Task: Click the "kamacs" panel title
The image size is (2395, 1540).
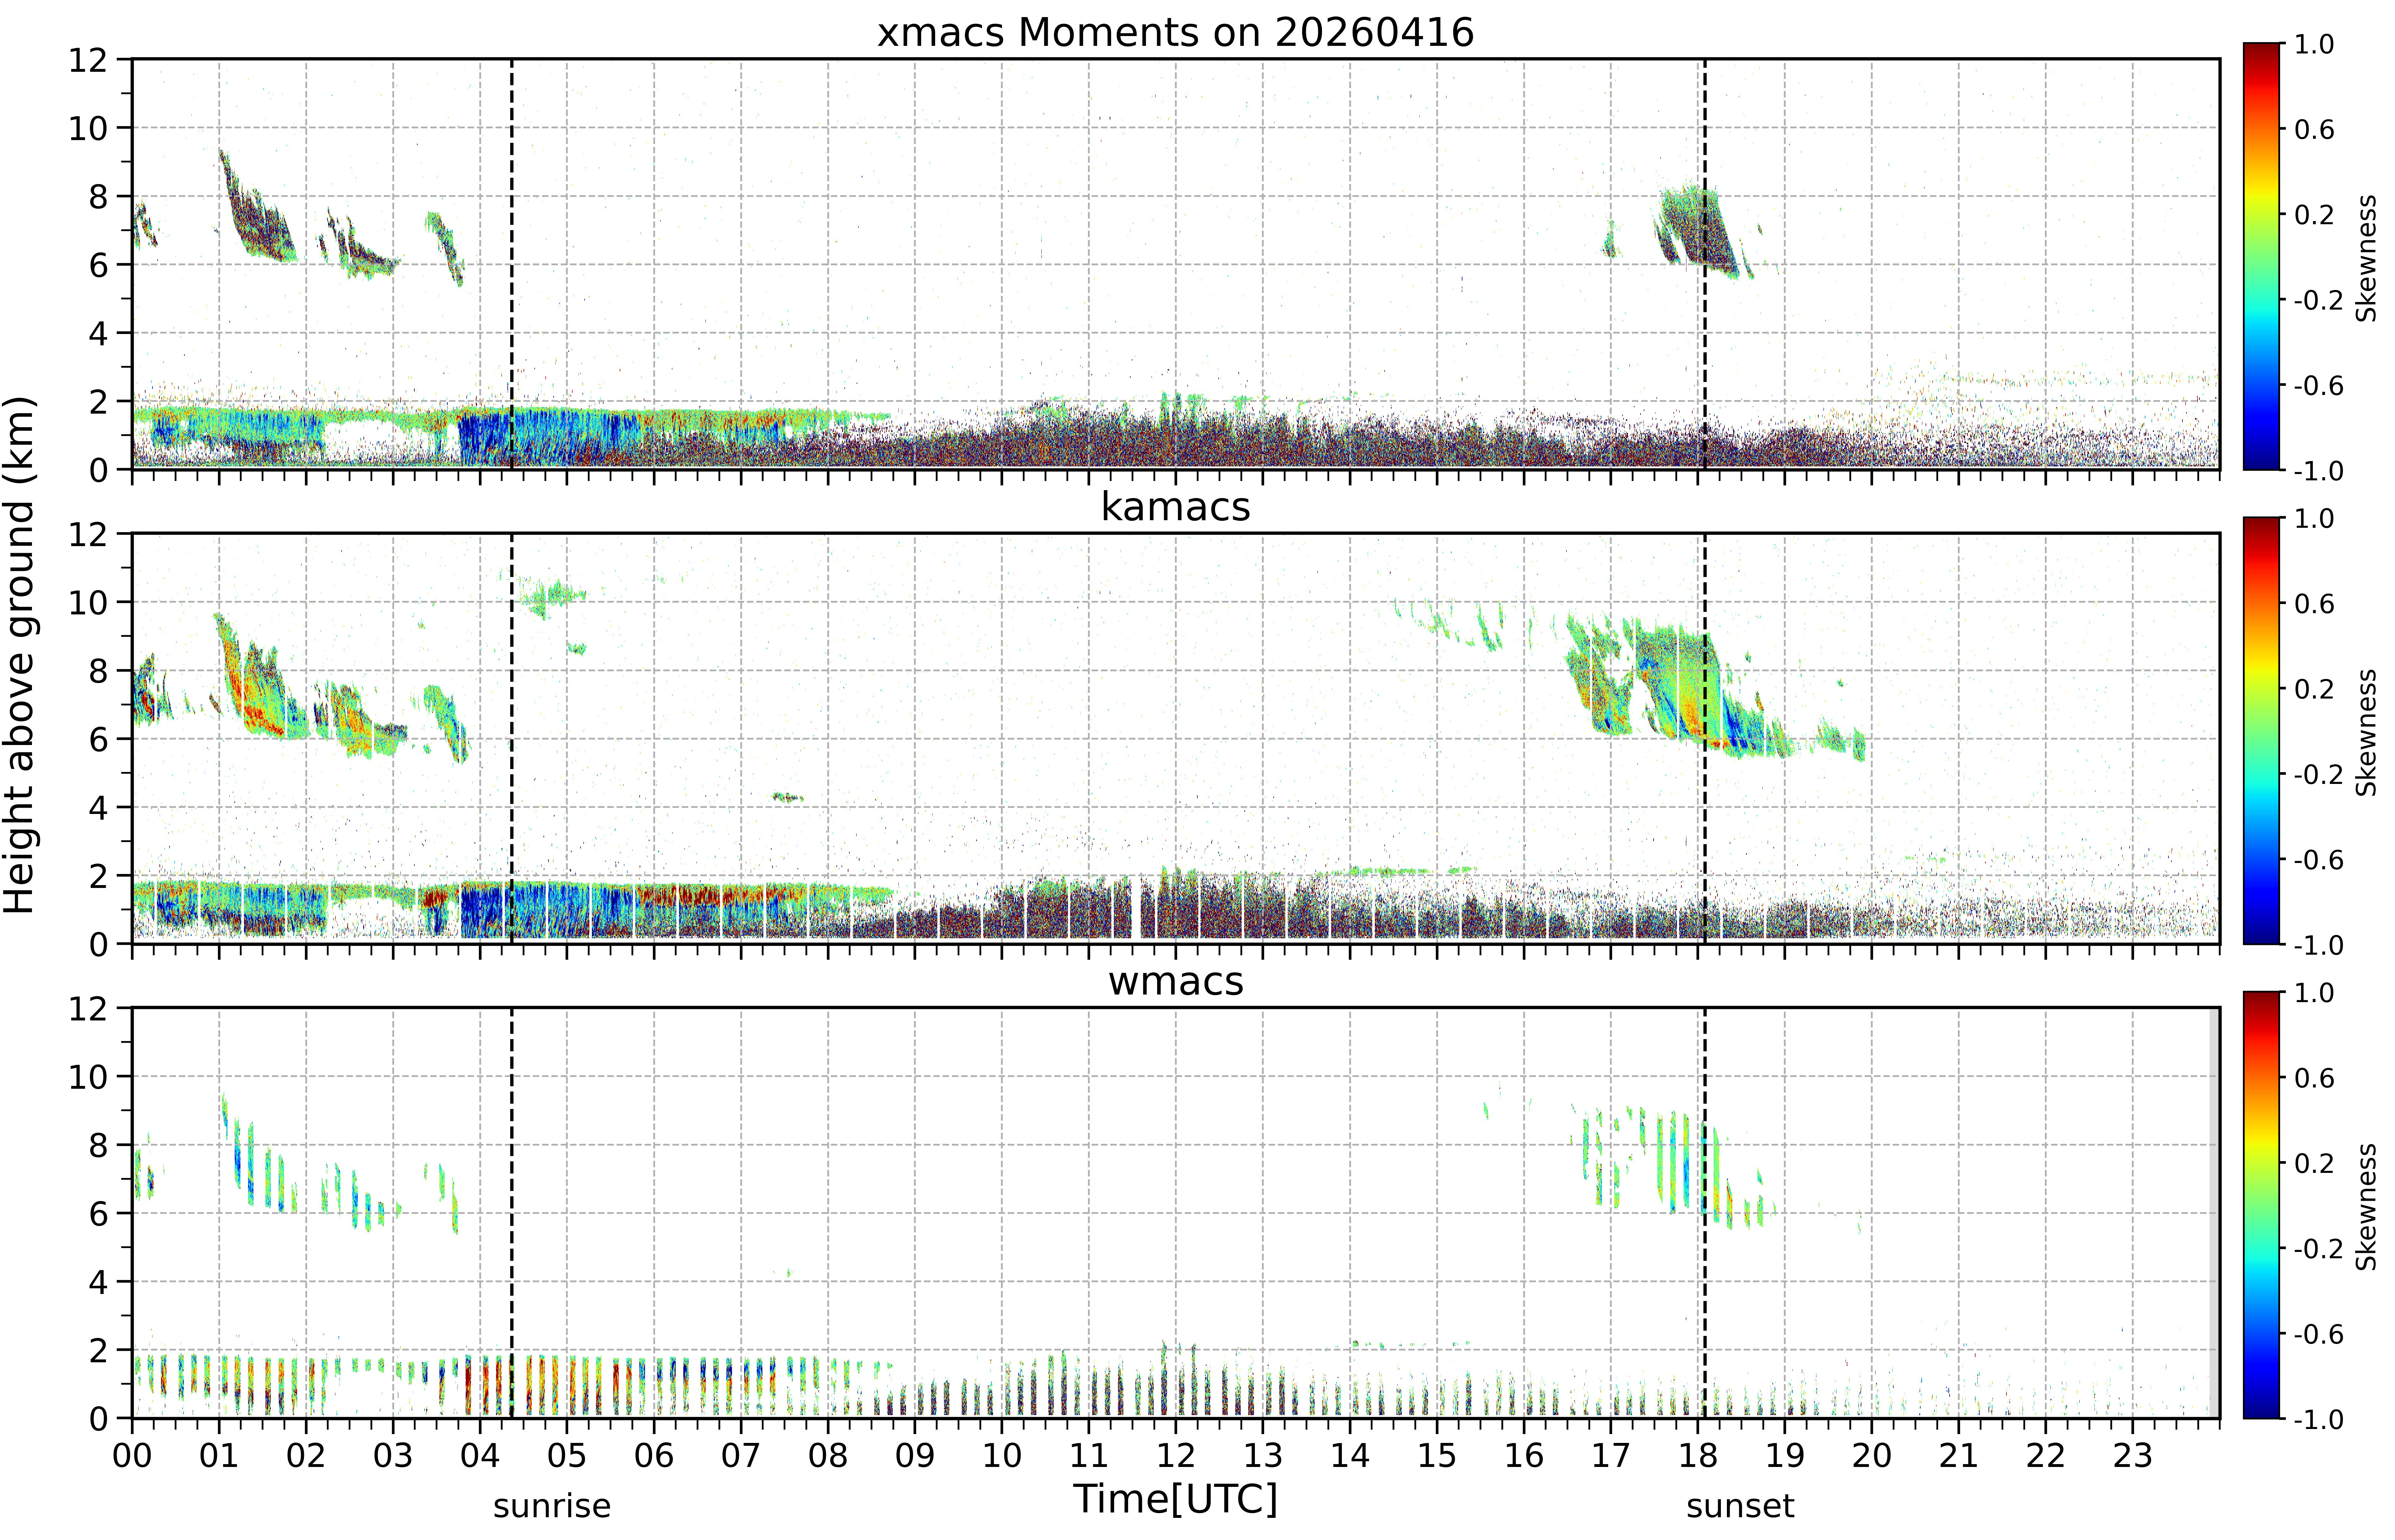Action: (x=1176, y=507)
